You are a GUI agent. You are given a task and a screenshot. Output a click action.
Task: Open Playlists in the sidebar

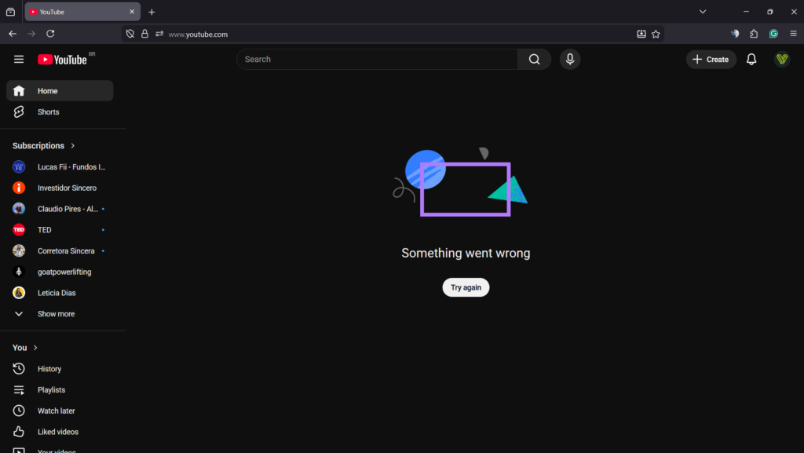coord(52,389)
